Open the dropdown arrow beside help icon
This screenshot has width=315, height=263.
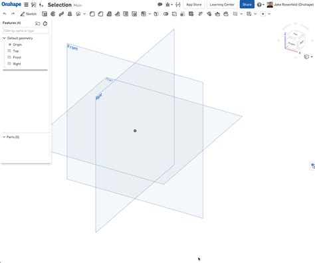[x=263, y=5]
